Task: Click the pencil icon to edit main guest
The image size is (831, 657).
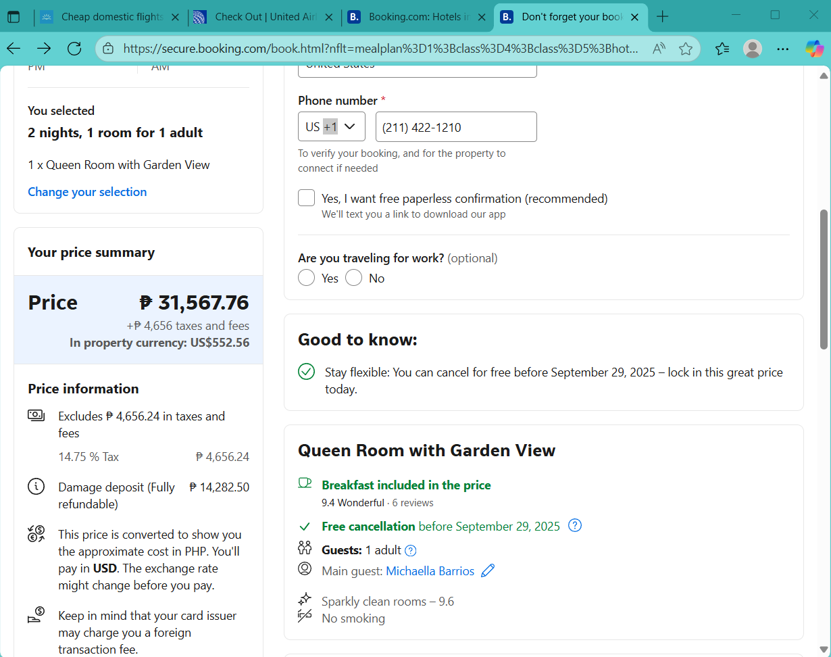Action: coord(488,571)
